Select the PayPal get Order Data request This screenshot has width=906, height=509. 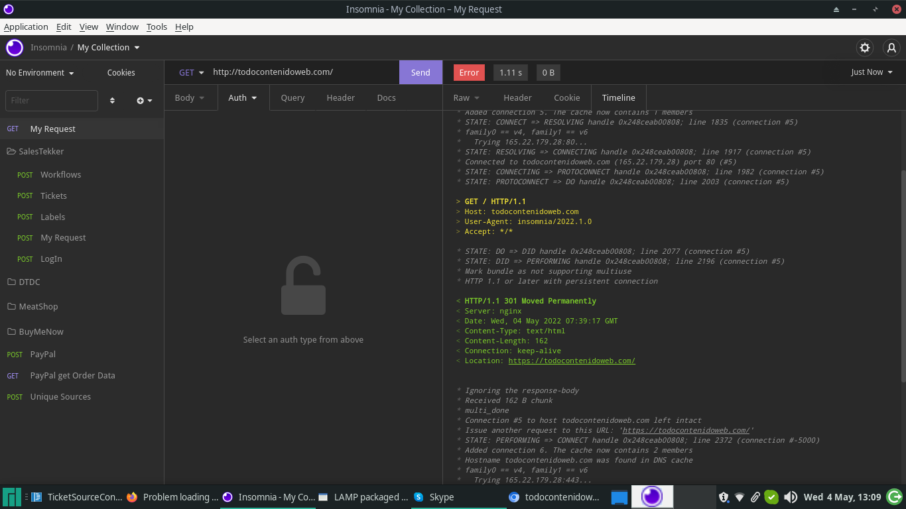tap(82, 376)
